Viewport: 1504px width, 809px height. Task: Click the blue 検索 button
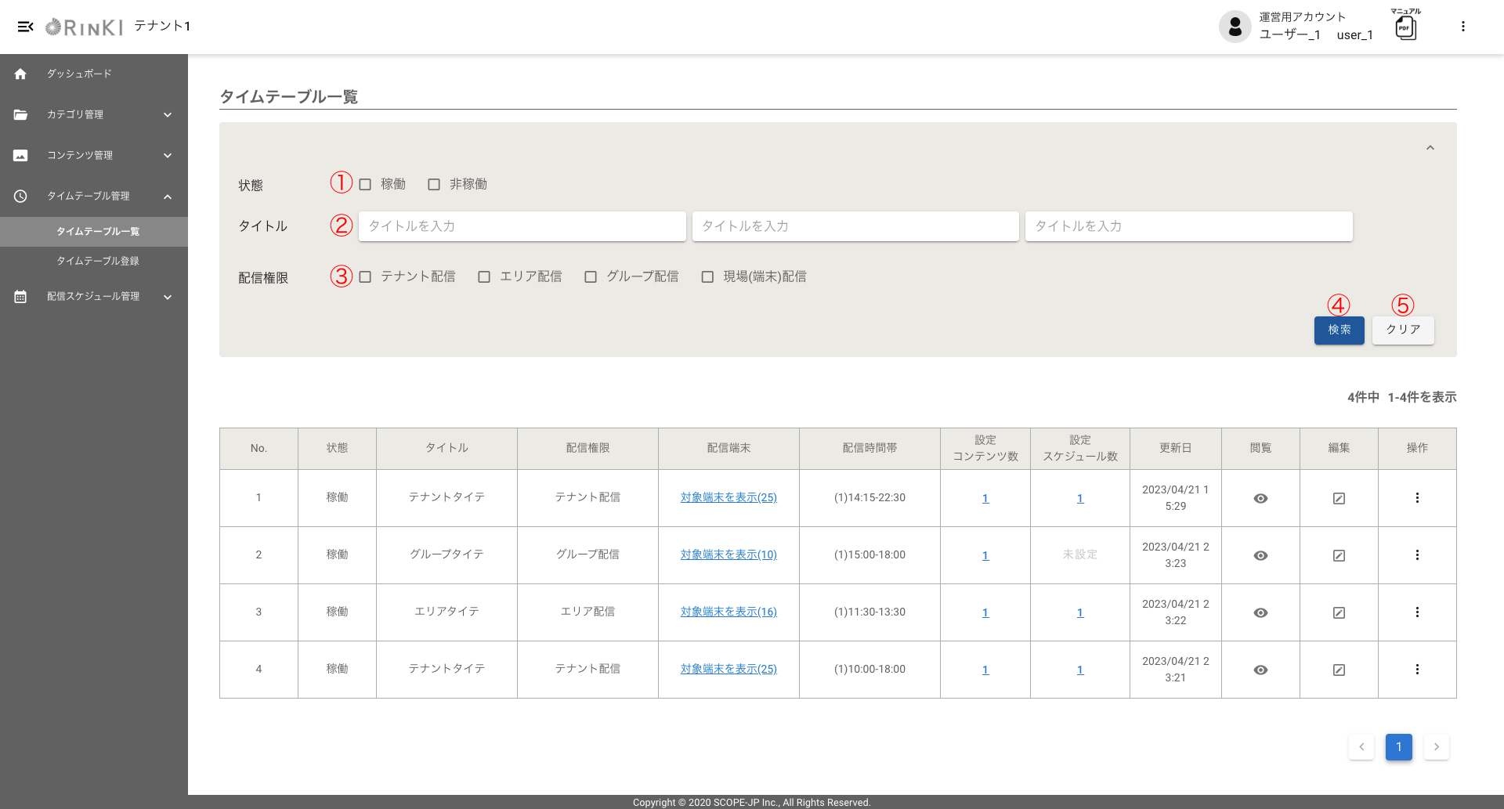tap(1339, 330)
